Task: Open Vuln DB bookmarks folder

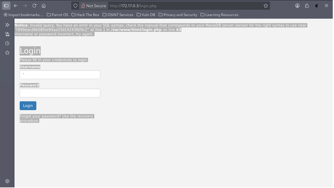Action: 146,15
